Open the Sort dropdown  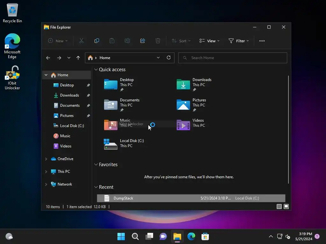click(181, 41)
